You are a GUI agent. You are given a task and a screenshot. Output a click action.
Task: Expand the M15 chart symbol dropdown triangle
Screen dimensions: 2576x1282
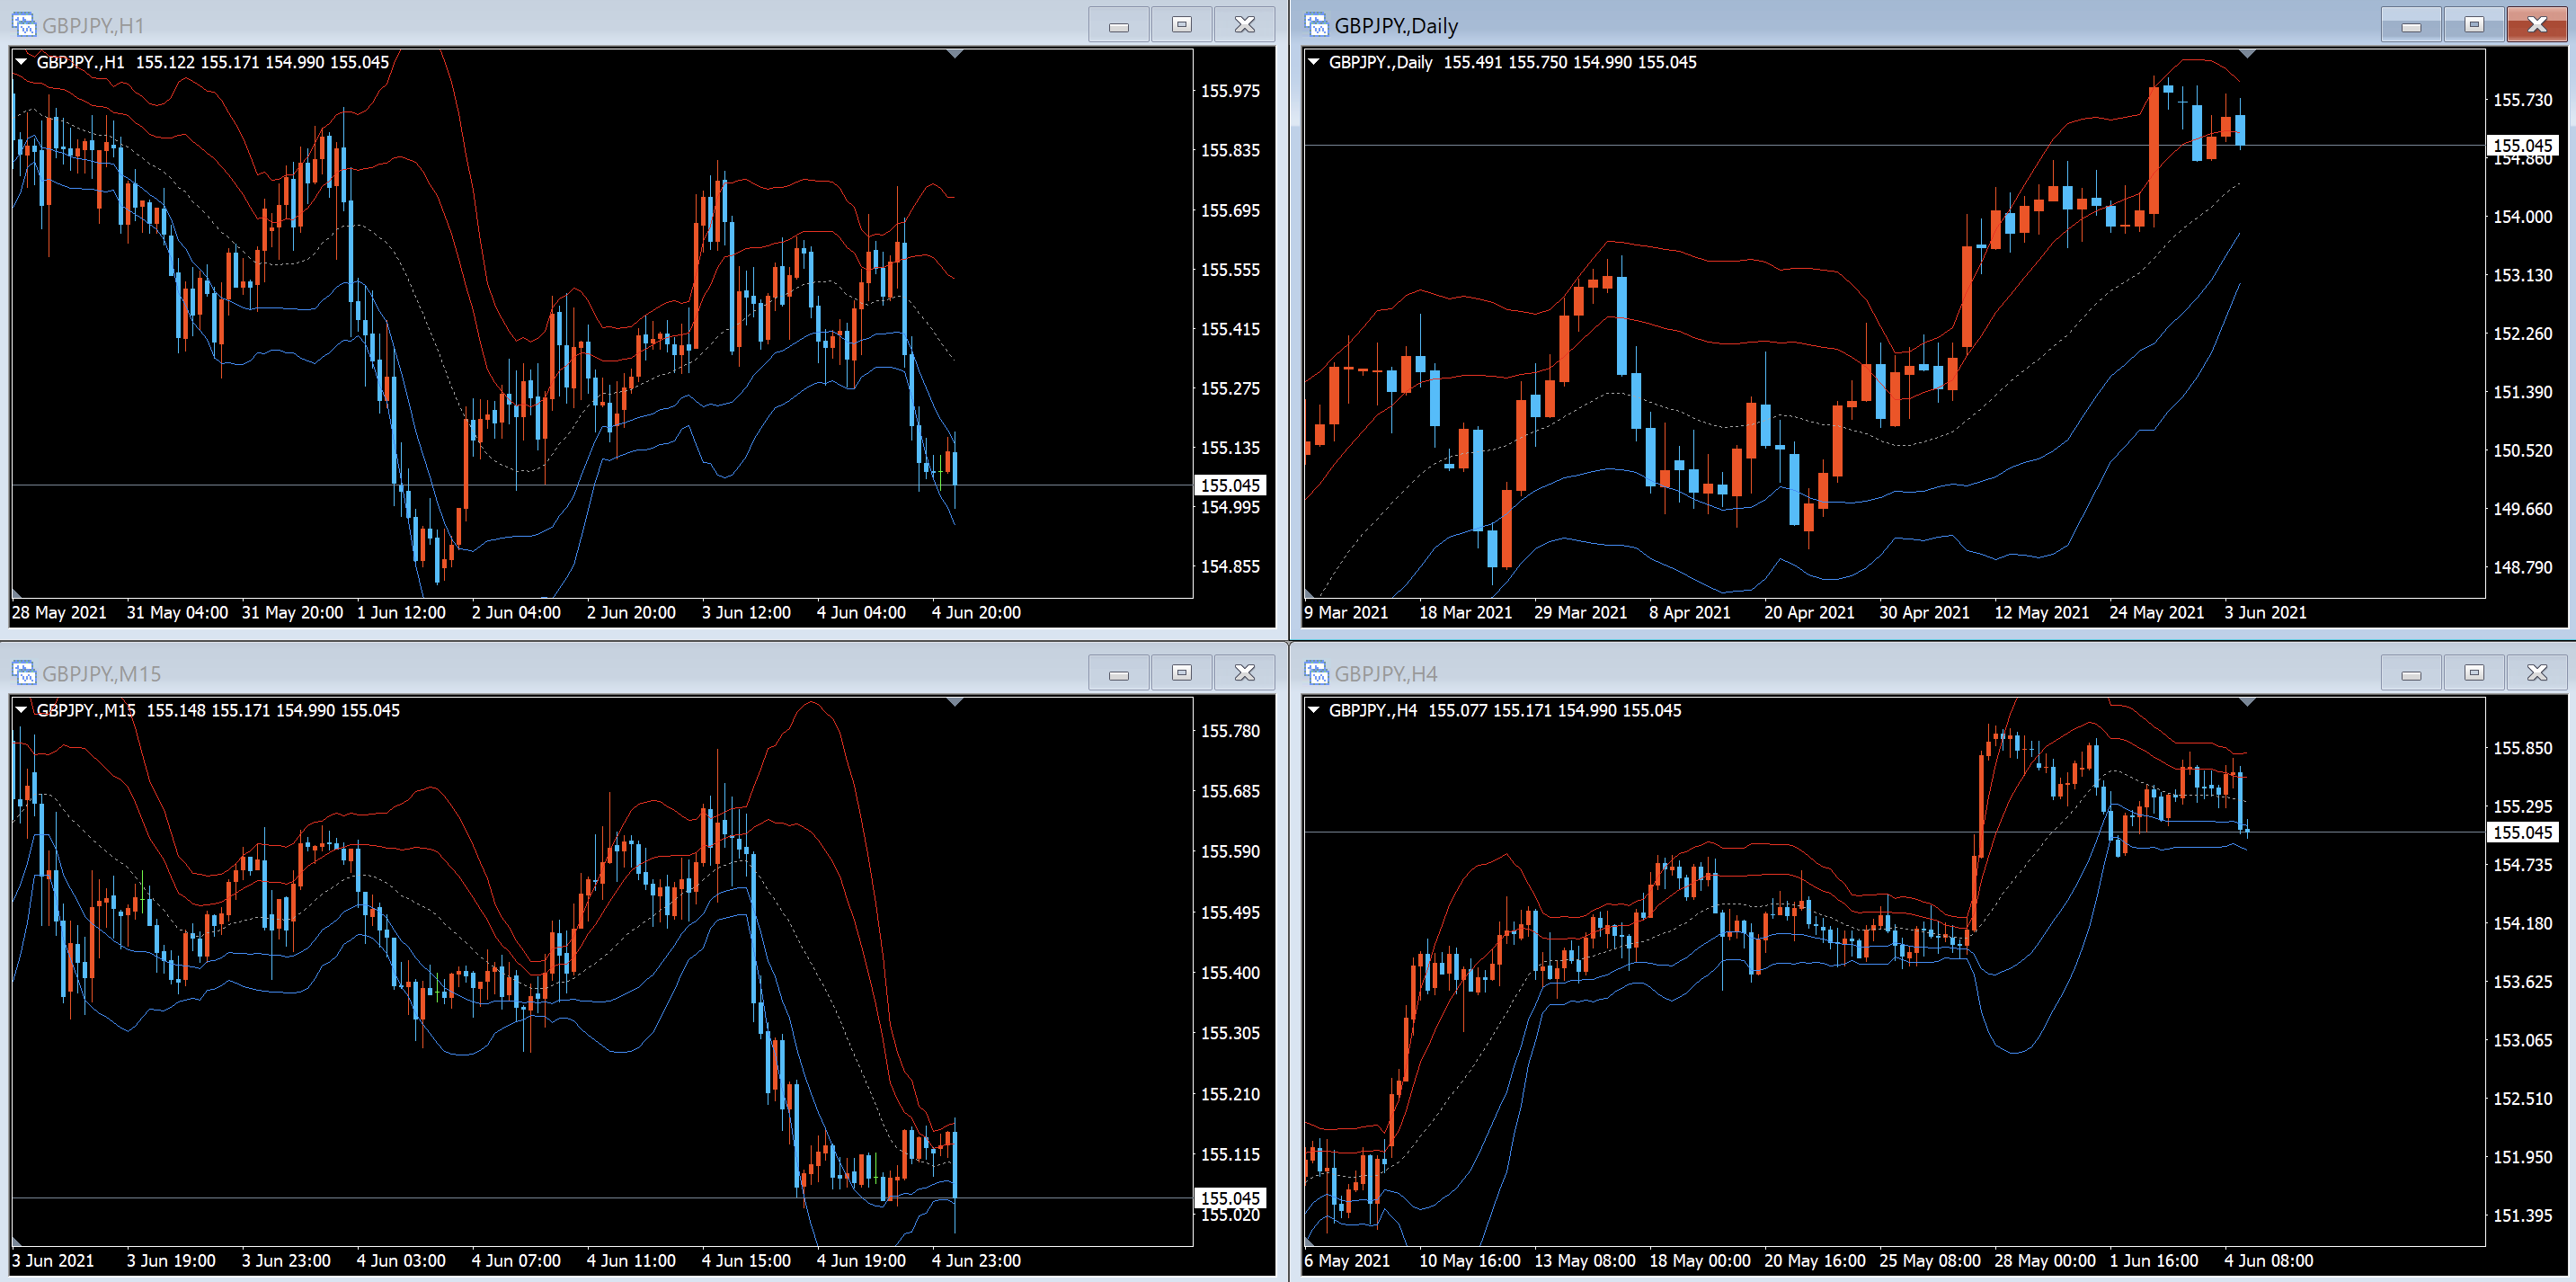(x=21, y=710)
